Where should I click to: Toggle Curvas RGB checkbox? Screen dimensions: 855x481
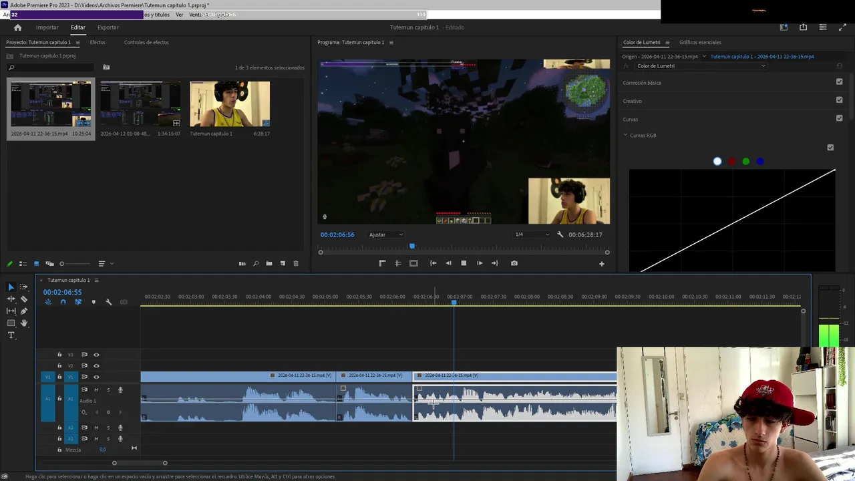[830, 148]
